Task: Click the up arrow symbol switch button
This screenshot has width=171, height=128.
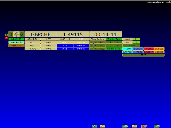Action: 11,34
